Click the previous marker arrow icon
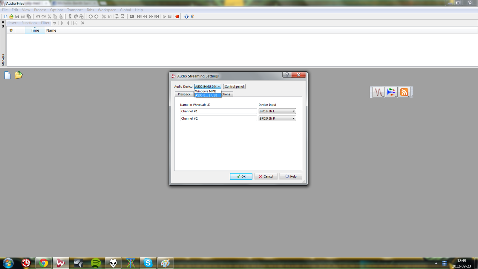 68,23
